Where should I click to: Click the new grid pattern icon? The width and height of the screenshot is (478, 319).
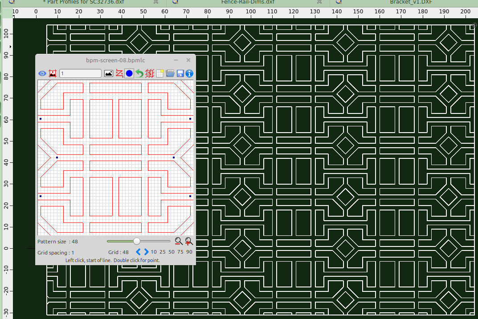click(160, 73)
